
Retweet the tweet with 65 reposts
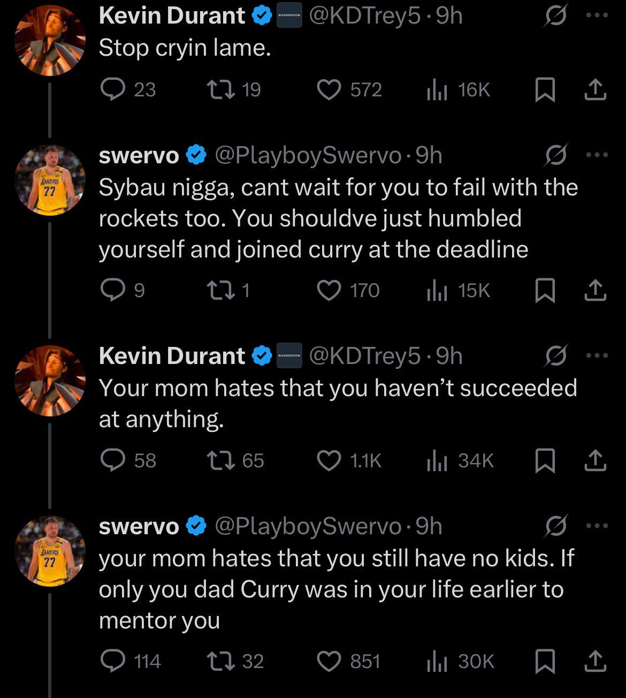236,460
